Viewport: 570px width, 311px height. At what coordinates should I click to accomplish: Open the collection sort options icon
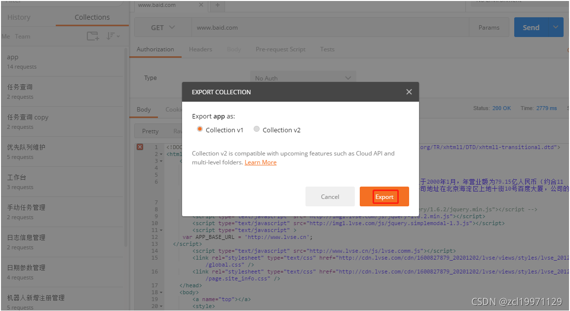point(113,36)
